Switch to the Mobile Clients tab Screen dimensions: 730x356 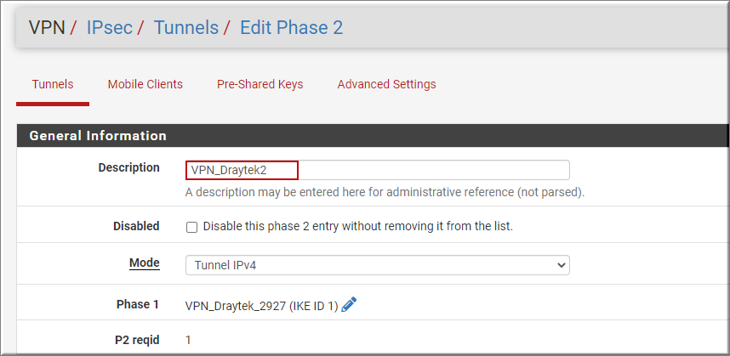(x=145, y=84)
